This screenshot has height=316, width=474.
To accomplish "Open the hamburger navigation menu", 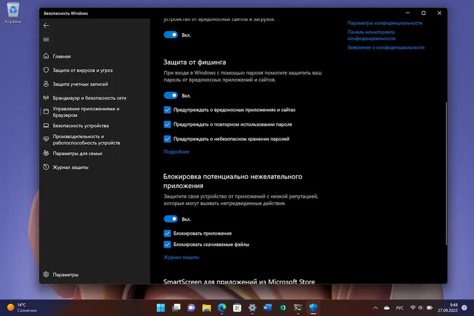I will click(x=46, y=40).
